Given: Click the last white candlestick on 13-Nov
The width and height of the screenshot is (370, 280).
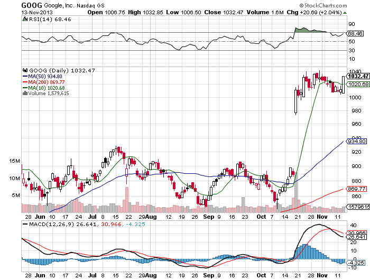Looking at the screenshot, I should pyautogui.click(x=344, y=85).
